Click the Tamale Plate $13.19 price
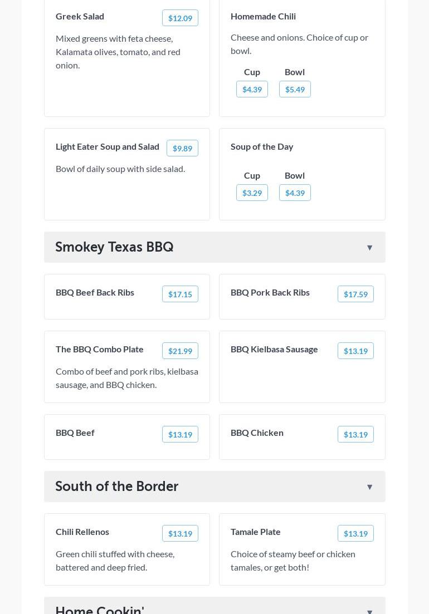The width and height of the screenshot is (429, 614). pyautogui.click(x=355, y=534)
